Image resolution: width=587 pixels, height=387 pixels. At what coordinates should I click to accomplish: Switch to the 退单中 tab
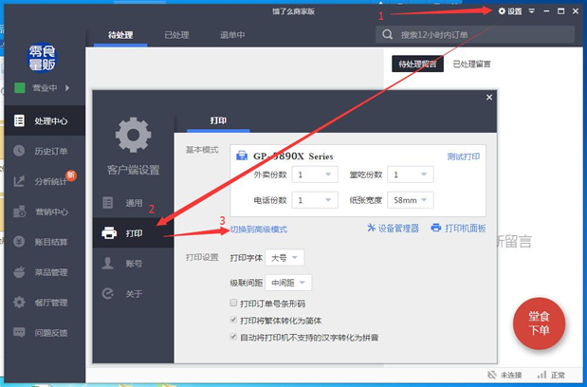232,35
